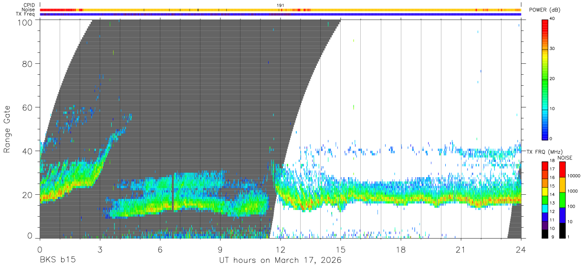
Task: Click the UT hour tick label '6'
Action: coord(160,249)
